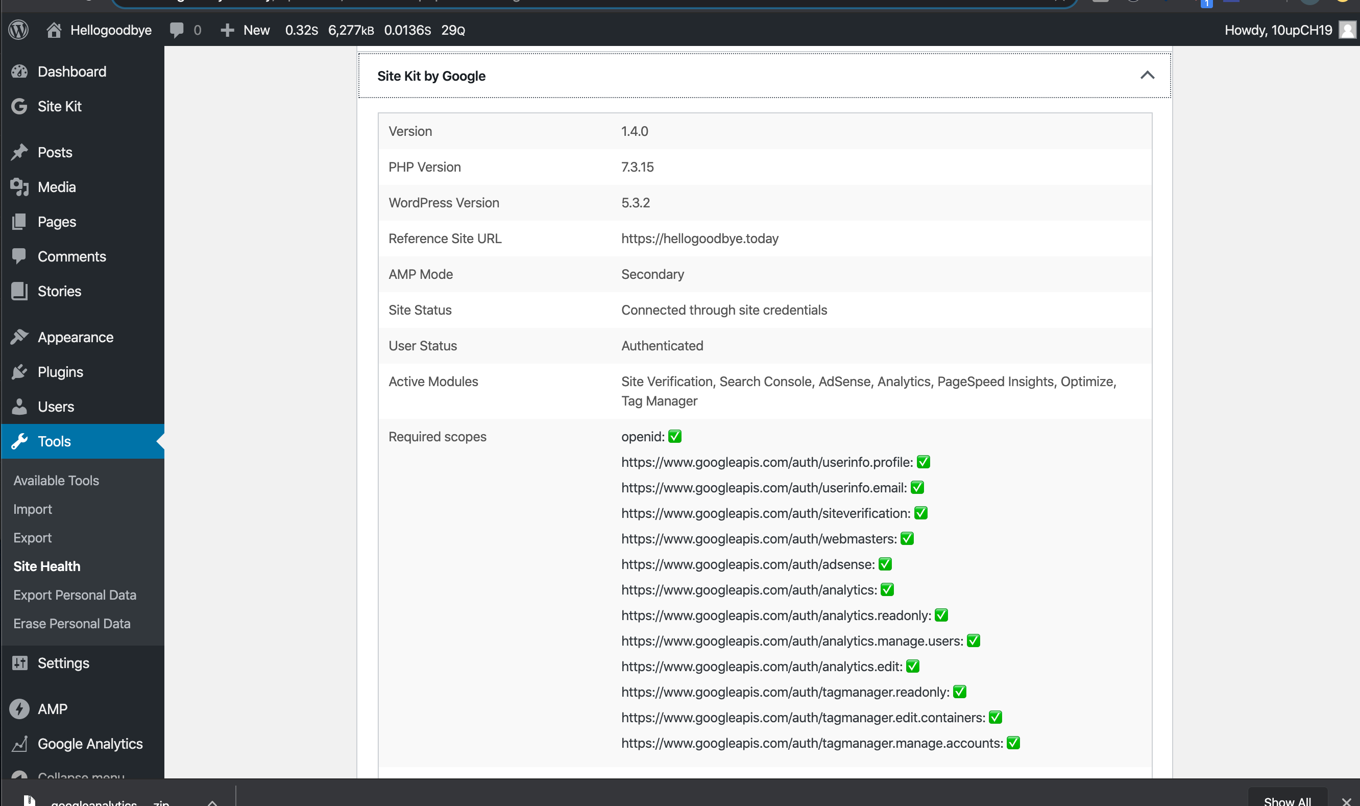
Task: Click the Pages icon in sidebar
Action: pos(19,222)
